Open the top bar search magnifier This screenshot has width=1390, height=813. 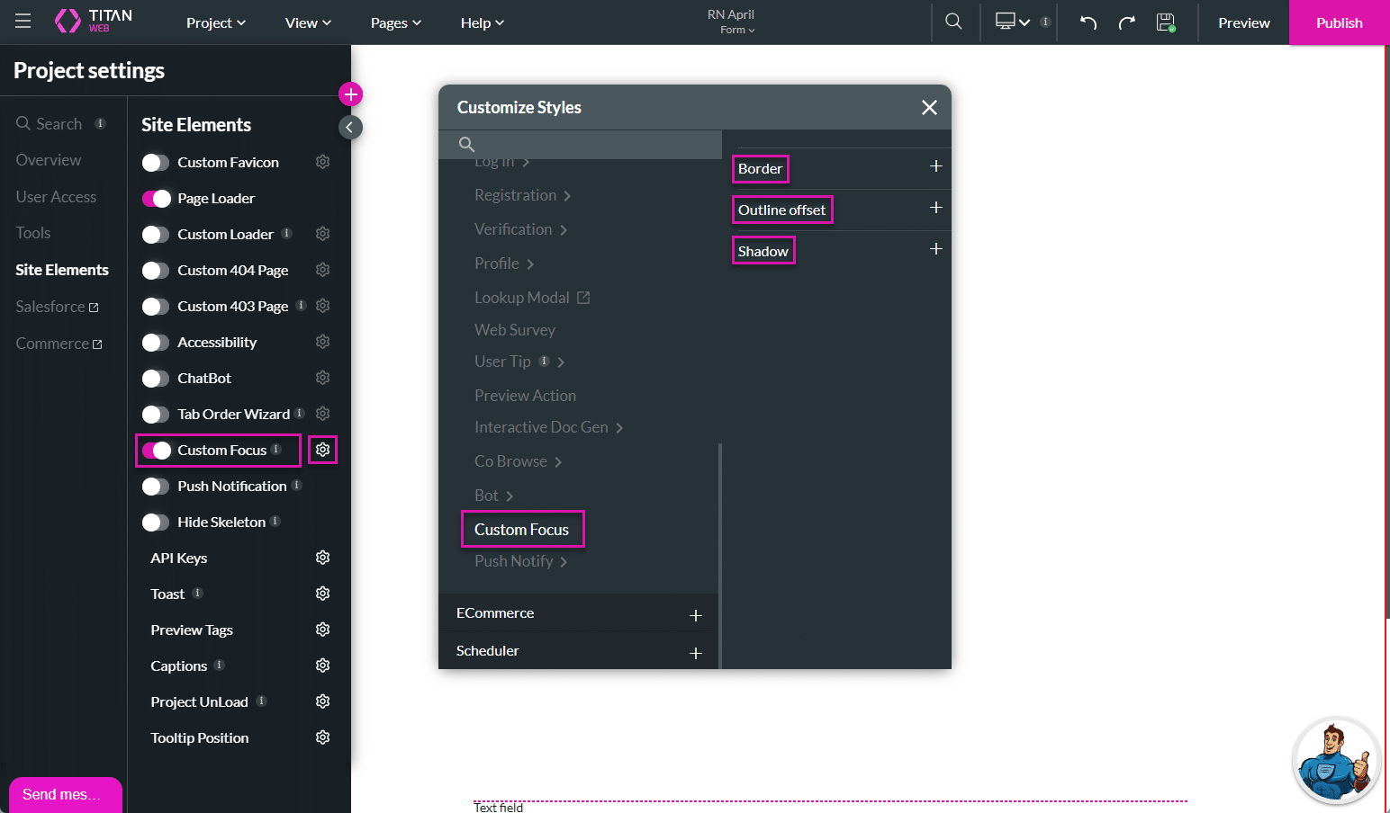pyautogui.click(x=953, y=22)
